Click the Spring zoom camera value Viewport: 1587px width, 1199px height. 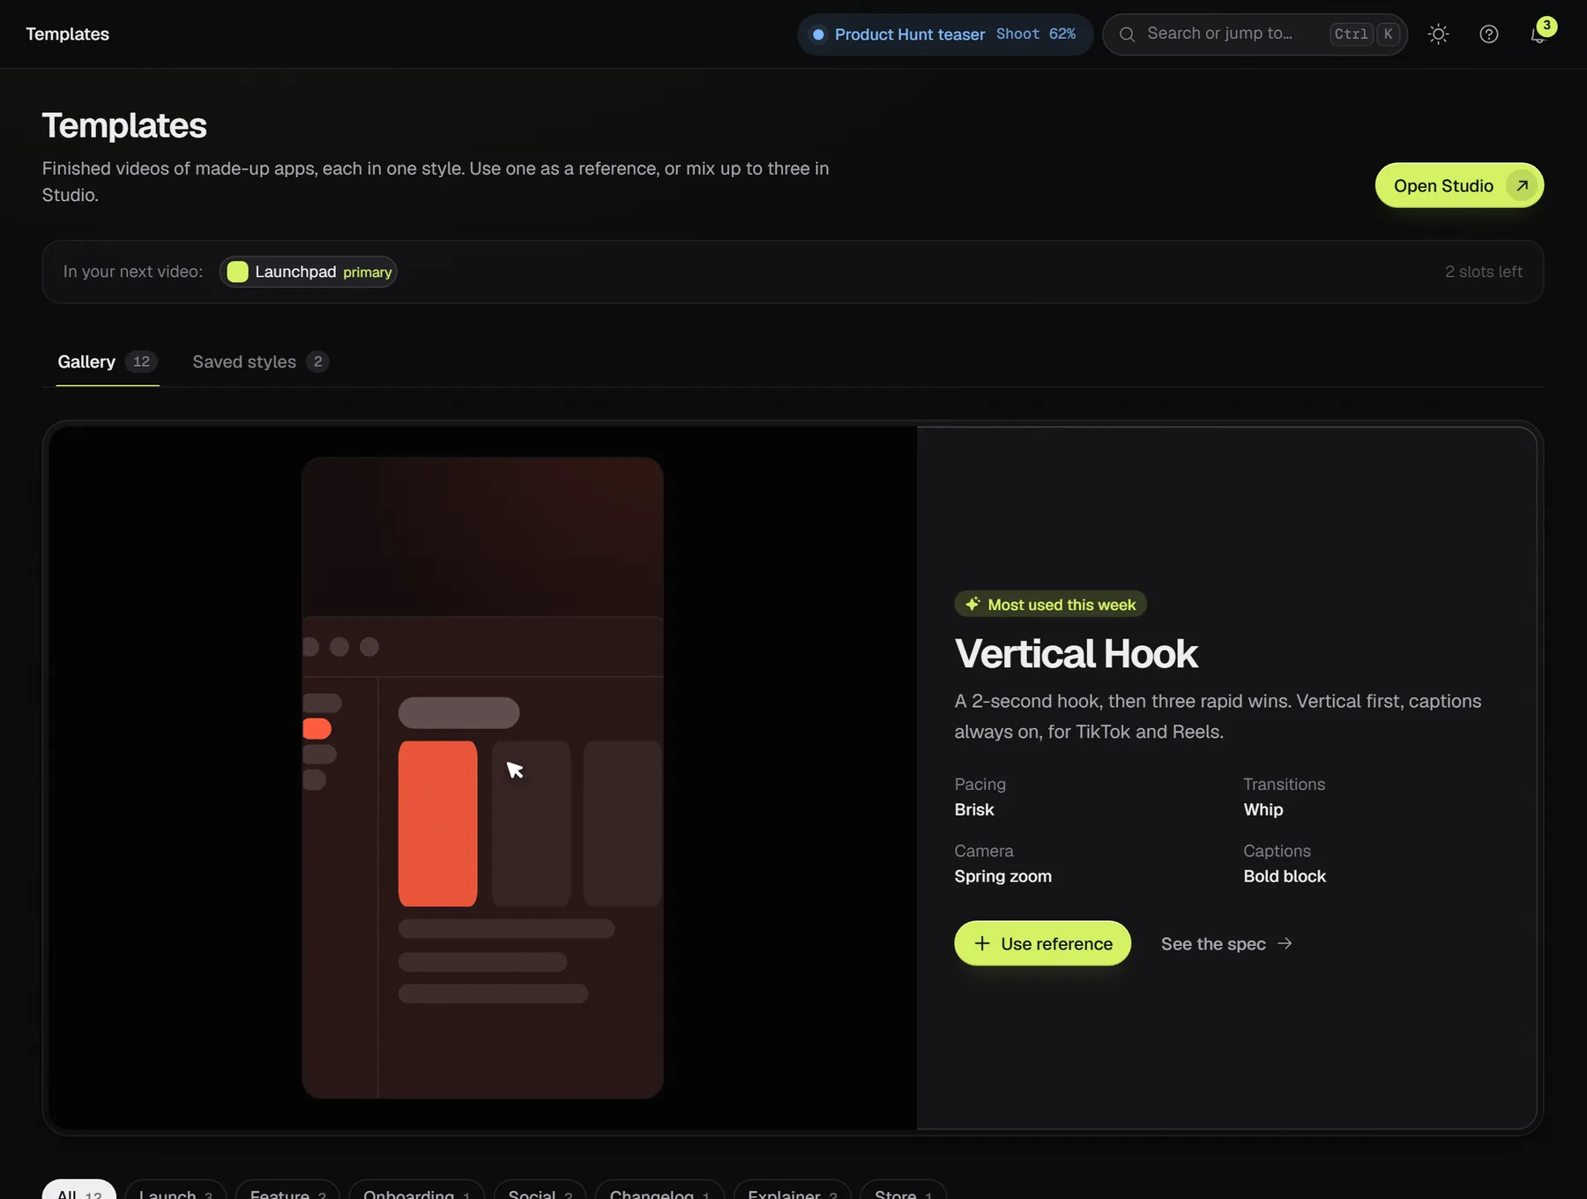pyautogui.click(x=1002, y=876)
